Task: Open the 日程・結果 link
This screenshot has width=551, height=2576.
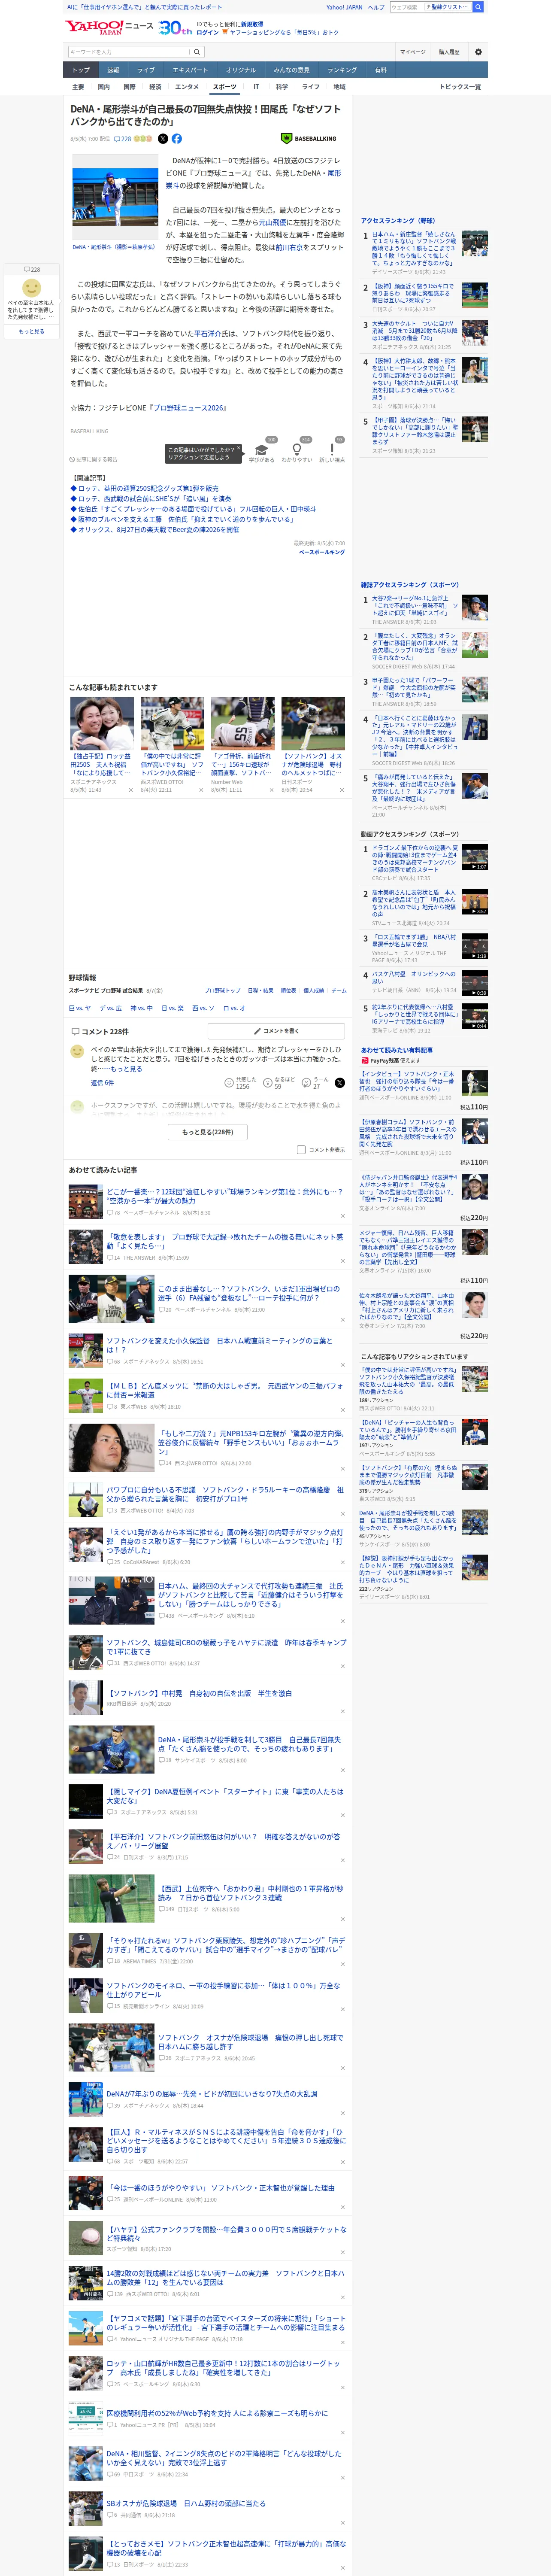Action: [x=260, y=990]
